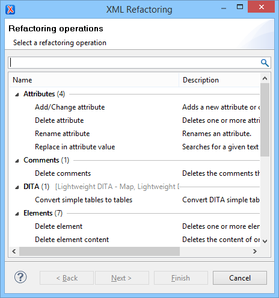
Task: Select Rename attribute operation
Action: (62, 134)
